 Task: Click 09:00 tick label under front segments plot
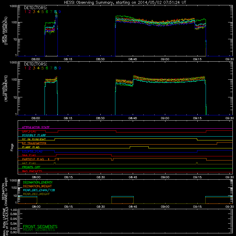[165, 59]
